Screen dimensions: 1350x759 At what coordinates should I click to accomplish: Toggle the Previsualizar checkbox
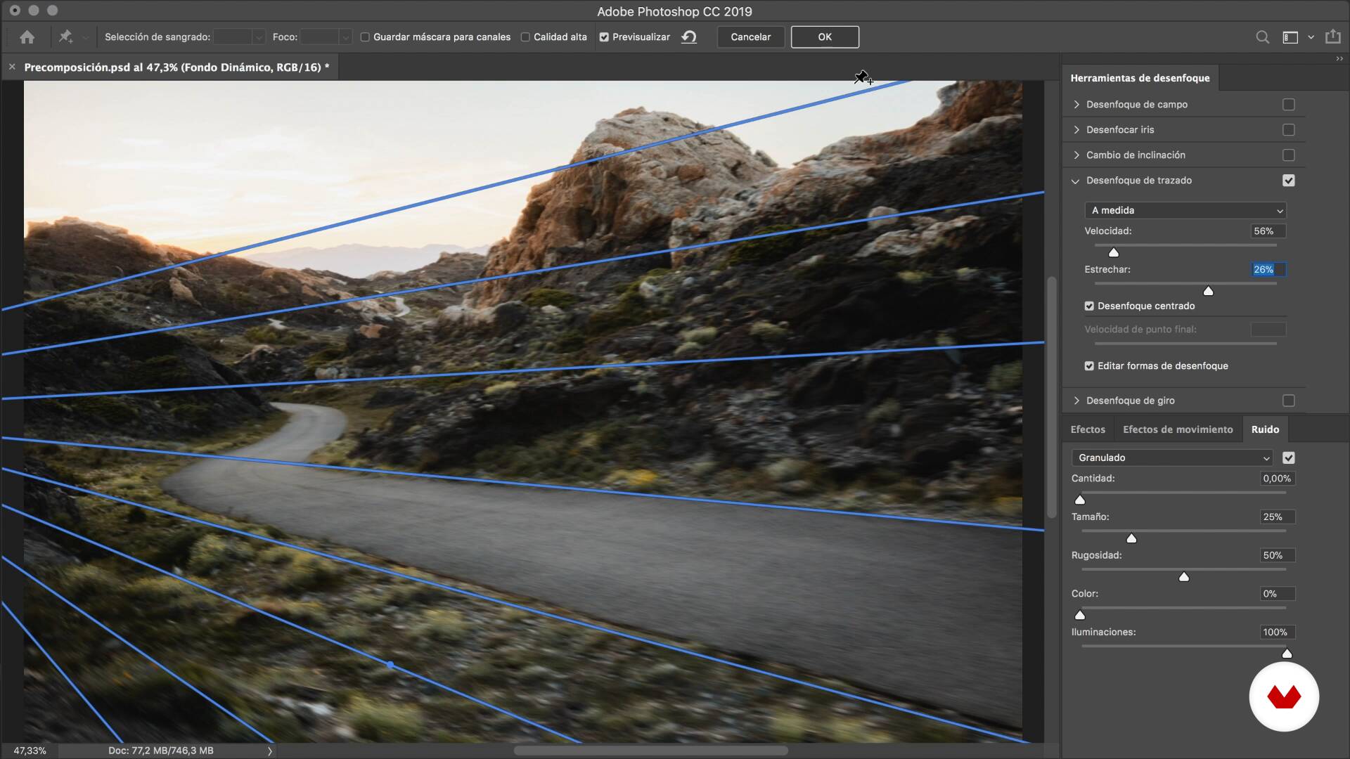click(604, 37)
